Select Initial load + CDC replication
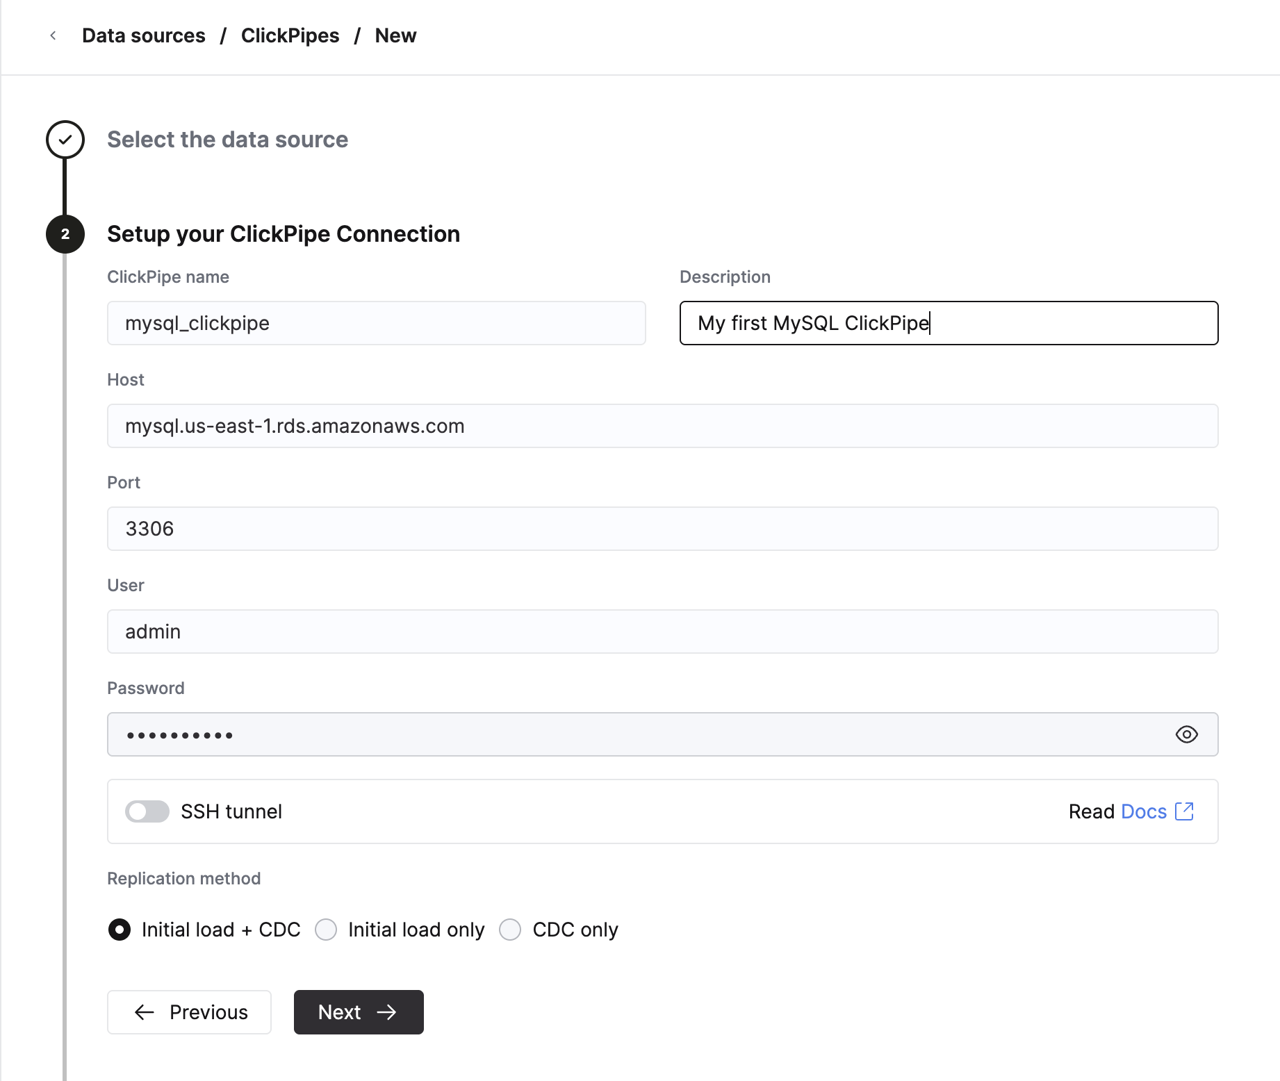This screenshot has width=1280, height=1081. coord(120,930)
